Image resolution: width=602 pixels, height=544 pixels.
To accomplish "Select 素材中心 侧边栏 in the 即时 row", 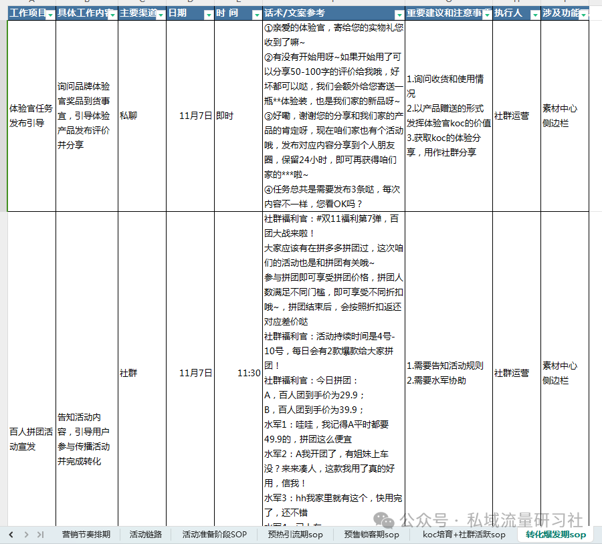I will [x=565, y=116].
